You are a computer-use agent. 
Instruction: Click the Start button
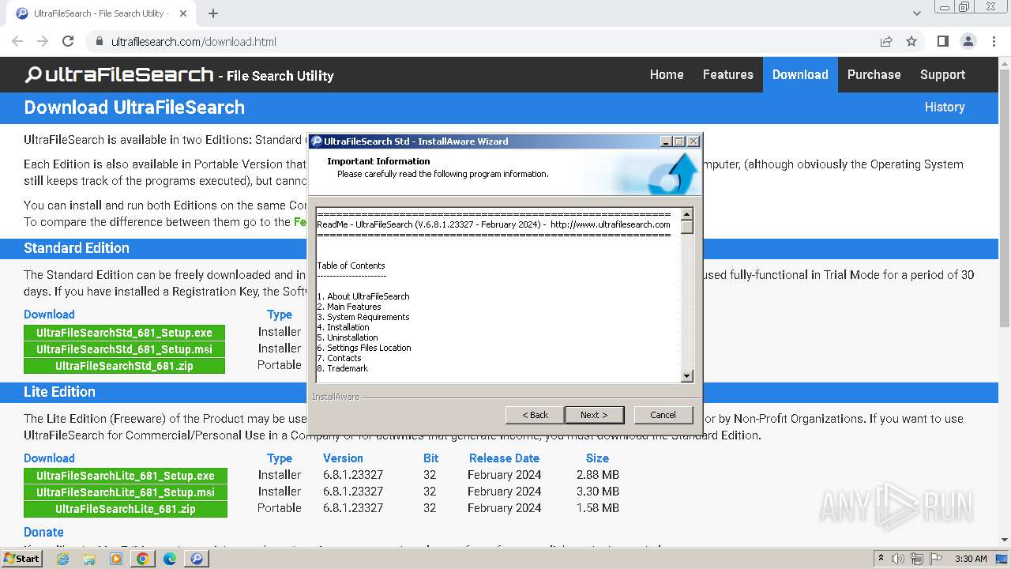tap(22, 559)
